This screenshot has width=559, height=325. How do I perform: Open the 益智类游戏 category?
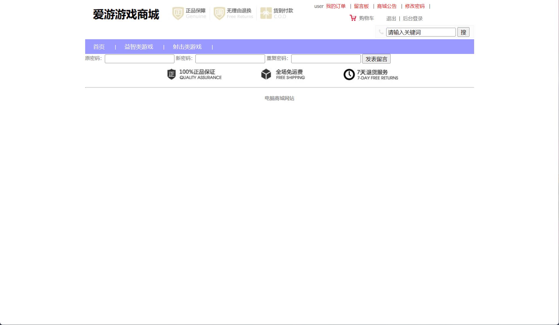(x=138, y=47)
